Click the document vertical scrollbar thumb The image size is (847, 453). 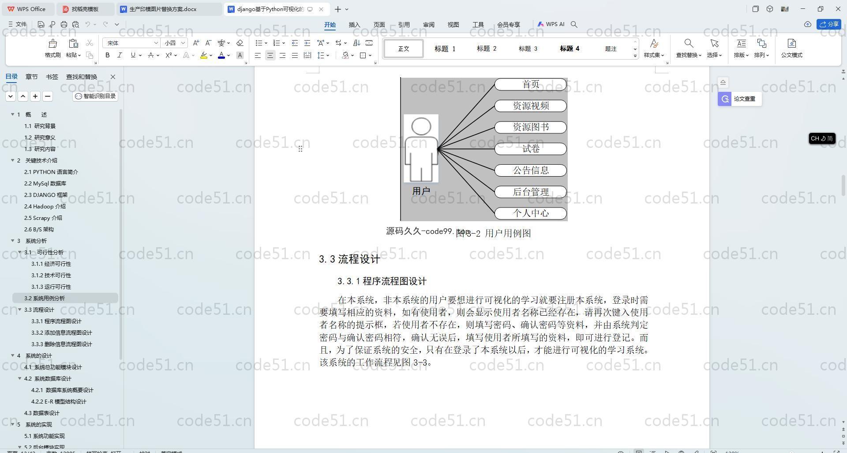[x=843, y=185]
